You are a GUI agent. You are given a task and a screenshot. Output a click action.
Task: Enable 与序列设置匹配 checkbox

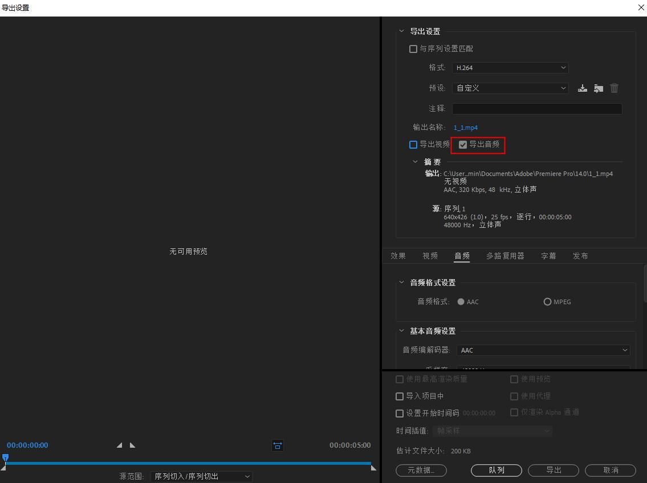413,49
